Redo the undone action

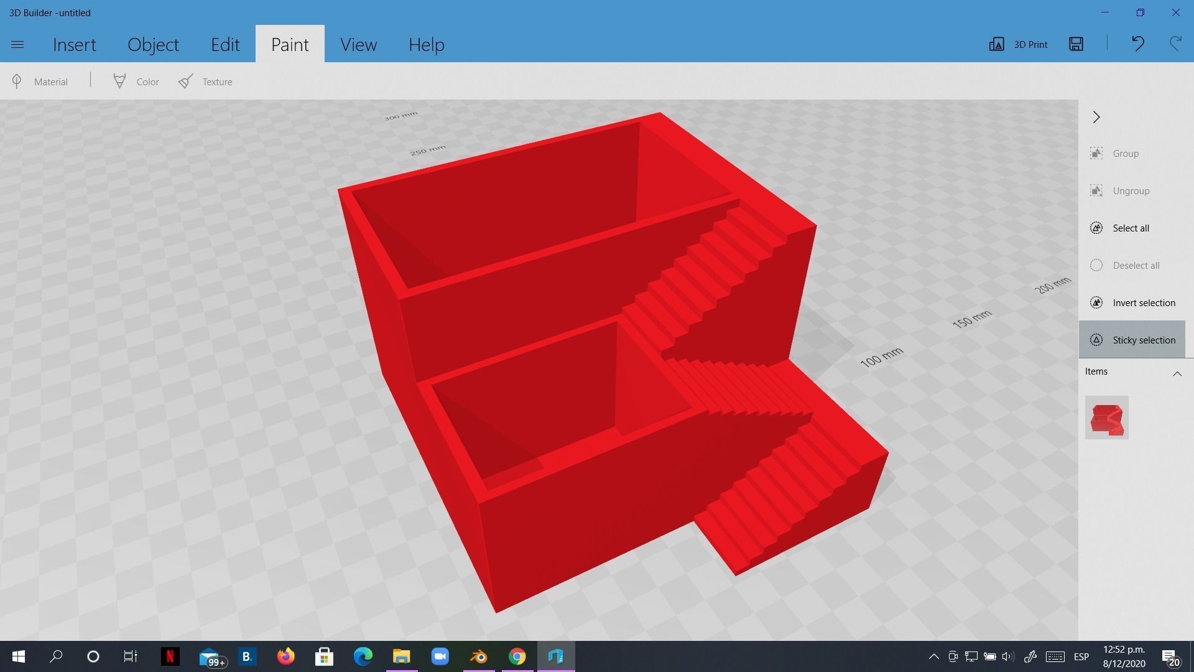point(1175,44)
